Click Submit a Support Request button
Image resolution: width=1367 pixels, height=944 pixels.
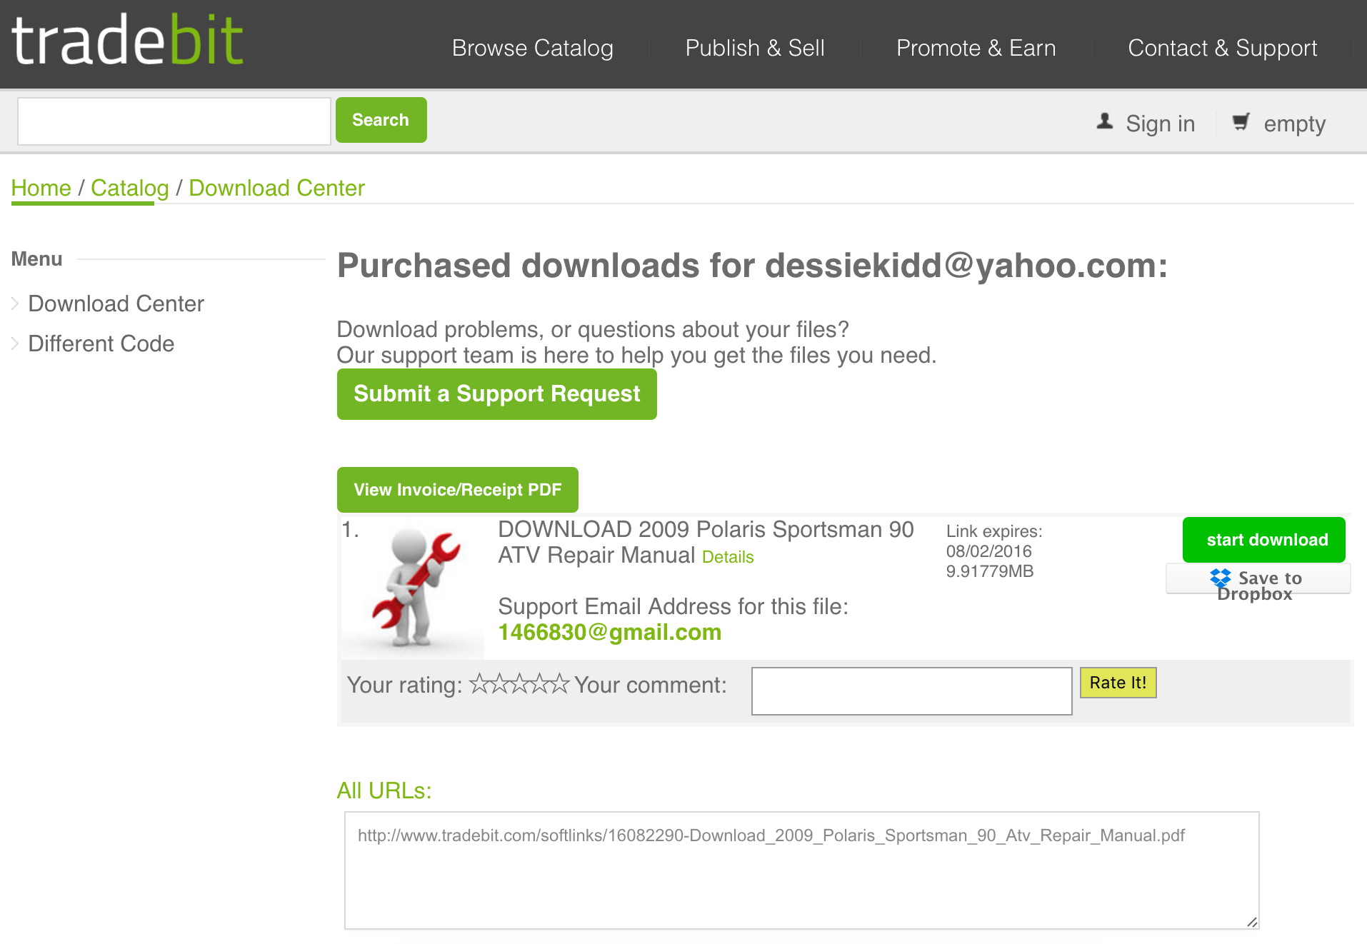[x=497, y=394]
